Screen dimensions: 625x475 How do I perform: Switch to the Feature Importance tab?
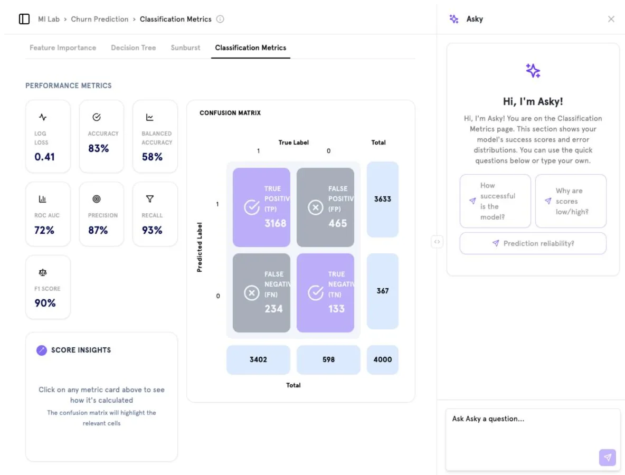pyautogui.click(x=63, y=48)
